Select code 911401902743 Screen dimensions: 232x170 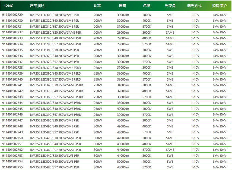[12, 97]
